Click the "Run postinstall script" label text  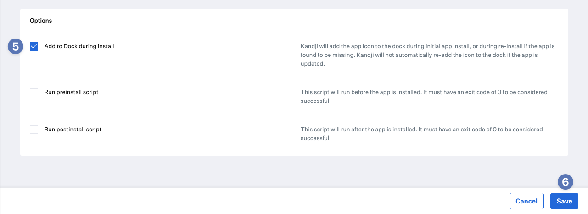73,130
